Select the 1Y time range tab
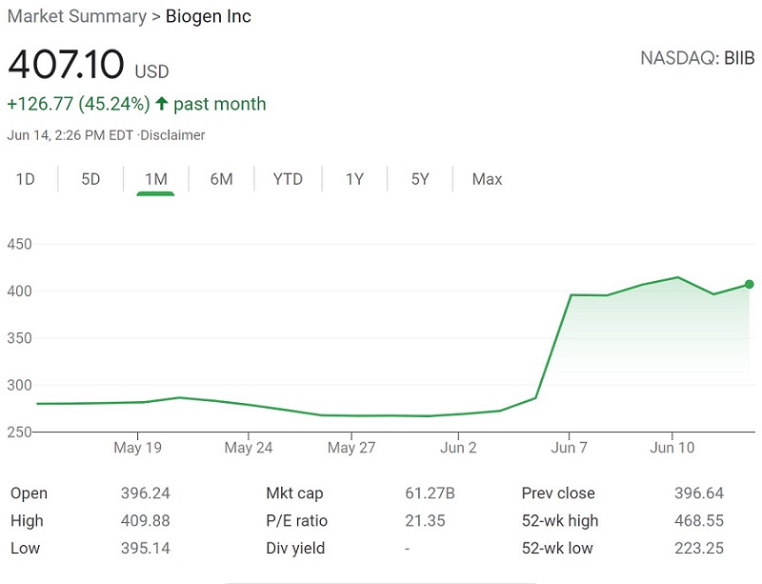This screenshot has height=584, width=762. [x=354, y=179]
